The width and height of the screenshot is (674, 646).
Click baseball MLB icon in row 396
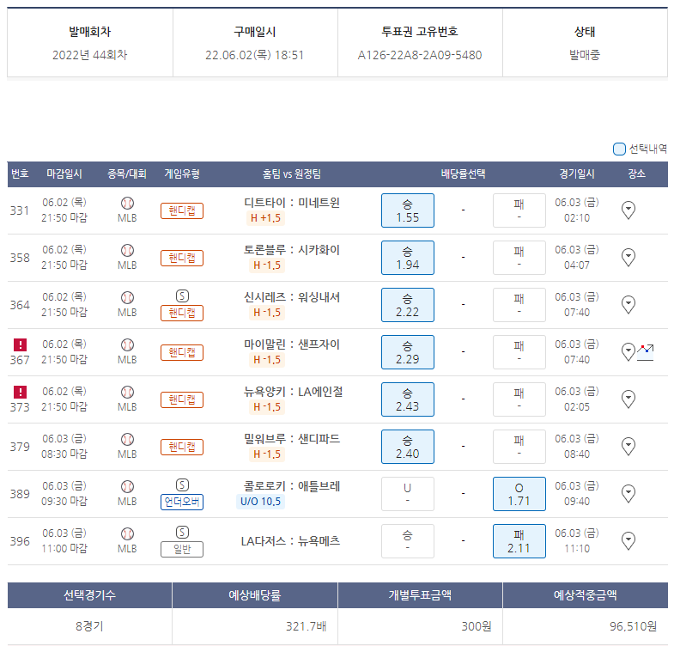[x=127, y=534]
